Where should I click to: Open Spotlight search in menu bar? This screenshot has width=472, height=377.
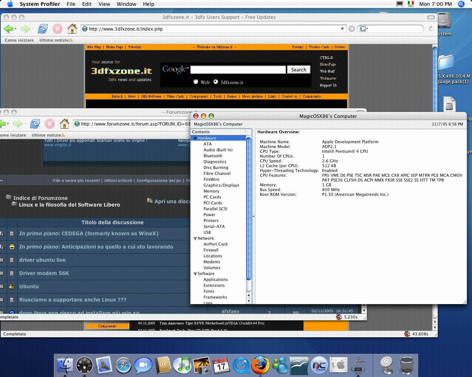coord(461,4)
